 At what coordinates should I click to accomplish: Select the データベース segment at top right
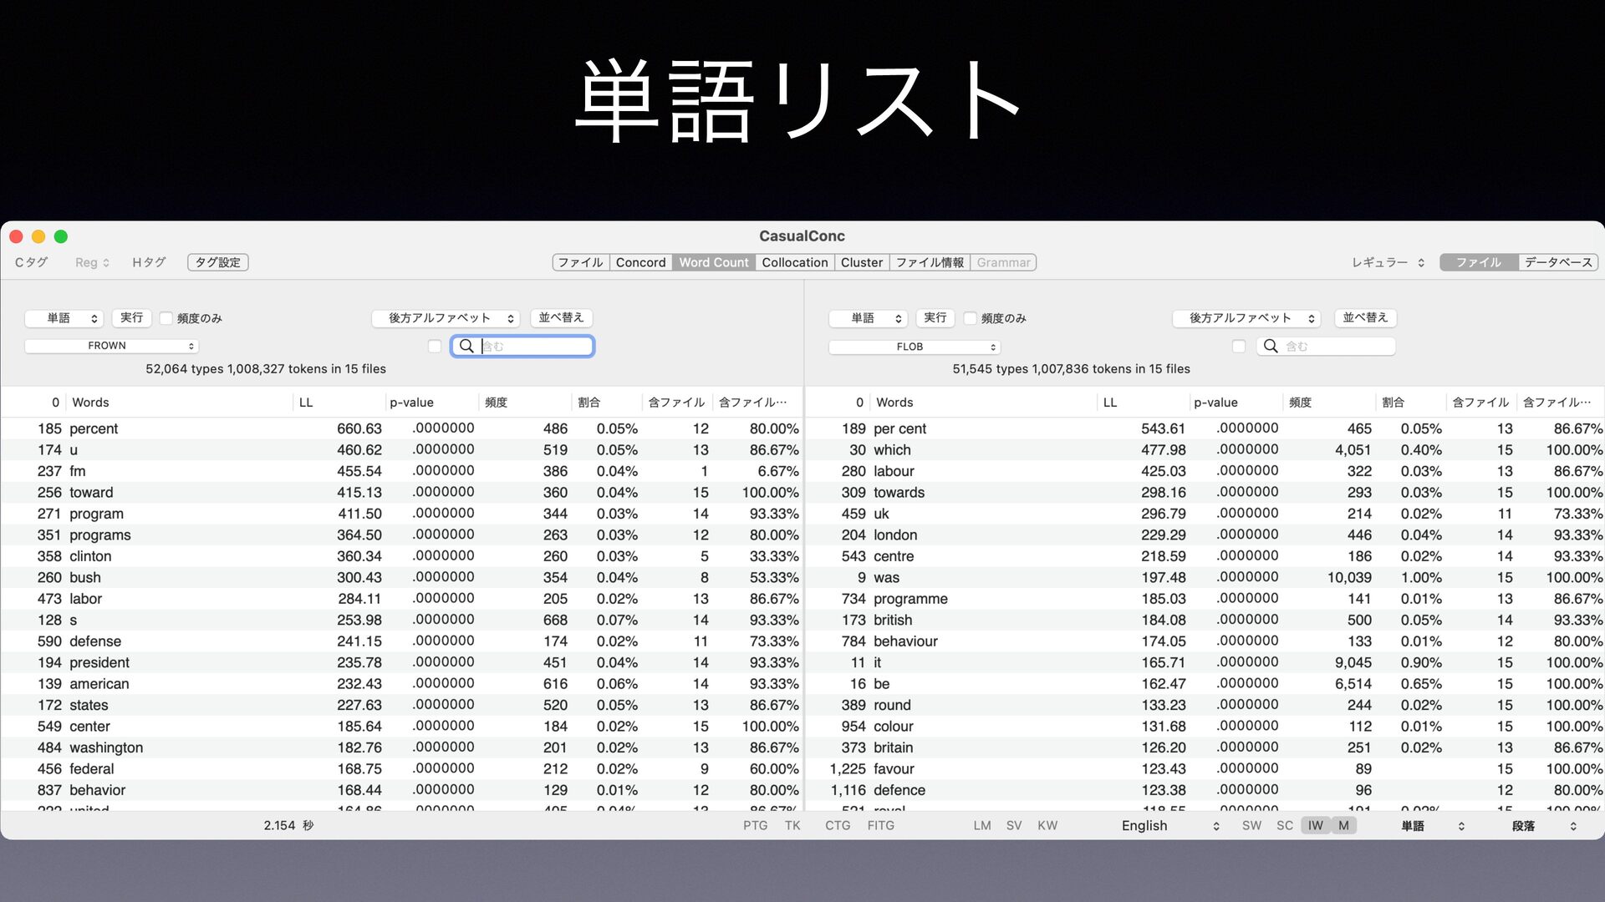pyautogui.click(x=1558, y=262)
